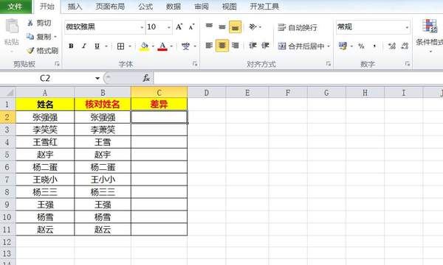Open the 文件 menu tab
Viewport: 443px width, 265px height.
pos(16,7)
